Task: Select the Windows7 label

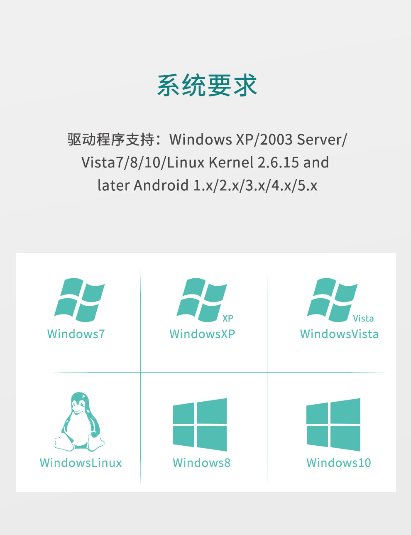Action: coord(76,334)
